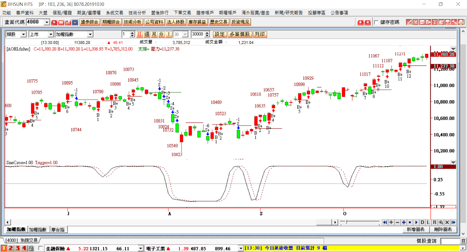Click the 個股查詢 input field

click(x=450, y=241)
